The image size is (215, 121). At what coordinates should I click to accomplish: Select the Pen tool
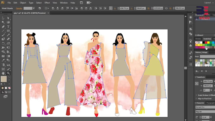pos(3,27)
